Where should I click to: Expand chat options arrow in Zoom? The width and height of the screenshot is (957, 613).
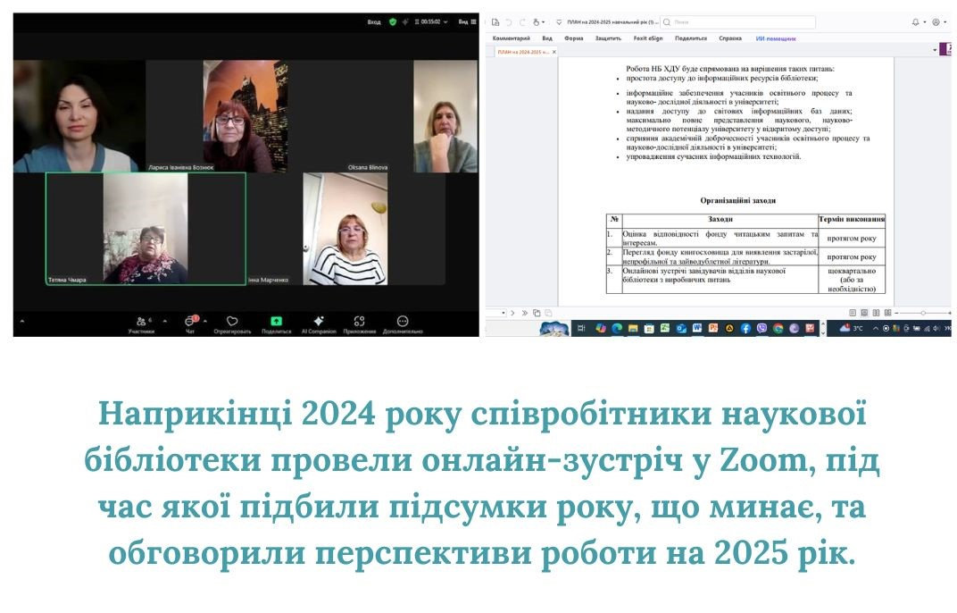click(205, 321)
